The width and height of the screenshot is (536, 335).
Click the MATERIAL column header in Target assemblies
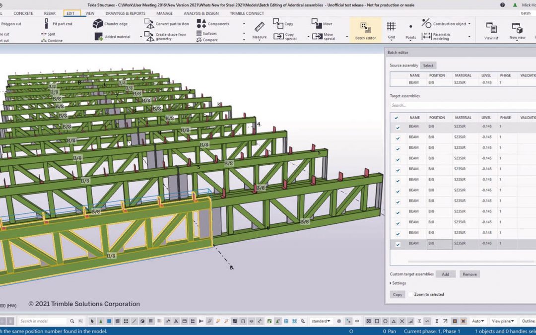(463, 118)
